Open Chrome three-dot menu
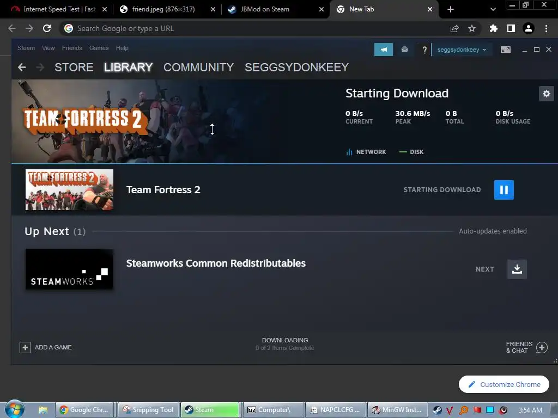This screenshot has height=418, width=558. click(546, 28)
